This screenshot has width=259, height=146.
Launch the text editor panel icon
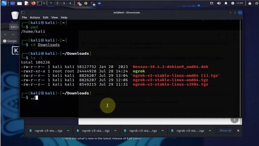26,3
